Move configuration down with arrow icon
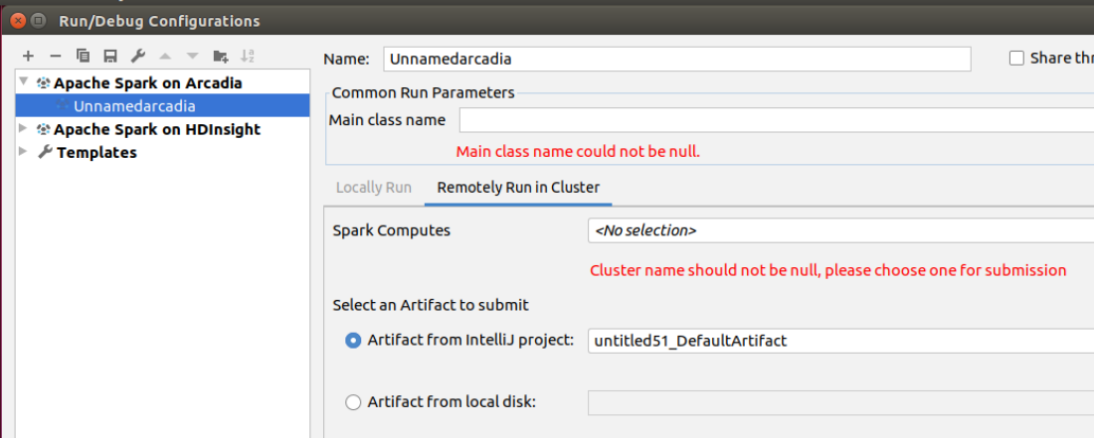This screenshot has width=1094, height=438. 193,56
